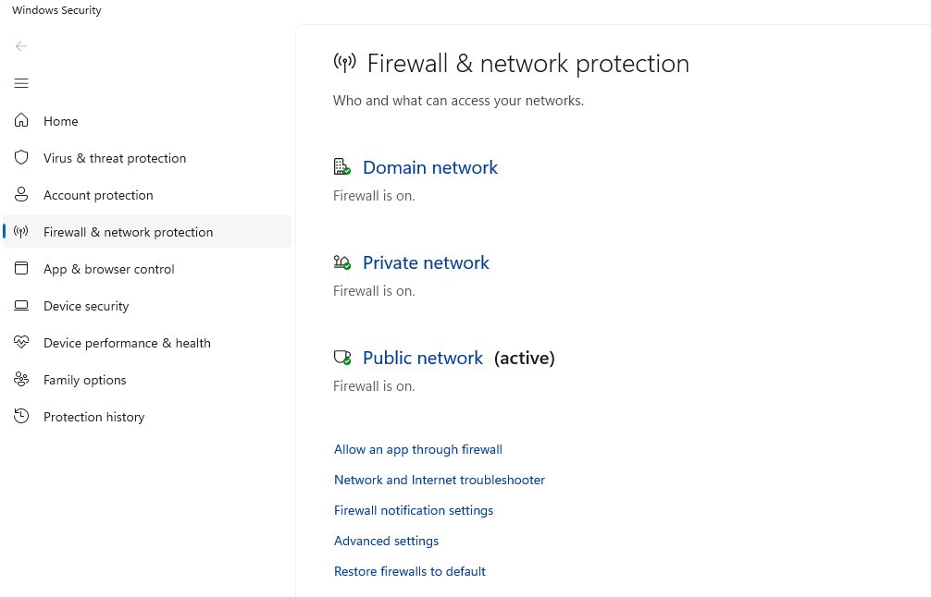931x597 pixels.
Task: Open the Domain network settings
Action: 429,167
